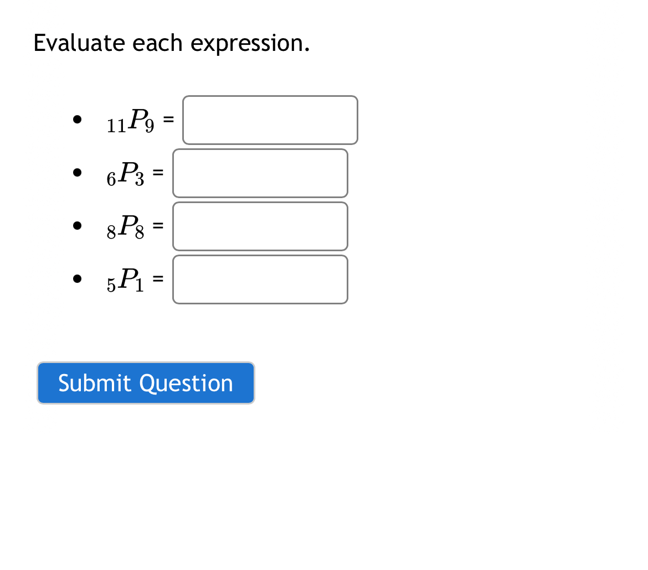Image resolution: width=648 pixels, height=570 pixels.
Task: Click inside the first empty input field
Action: pos(270,120)
